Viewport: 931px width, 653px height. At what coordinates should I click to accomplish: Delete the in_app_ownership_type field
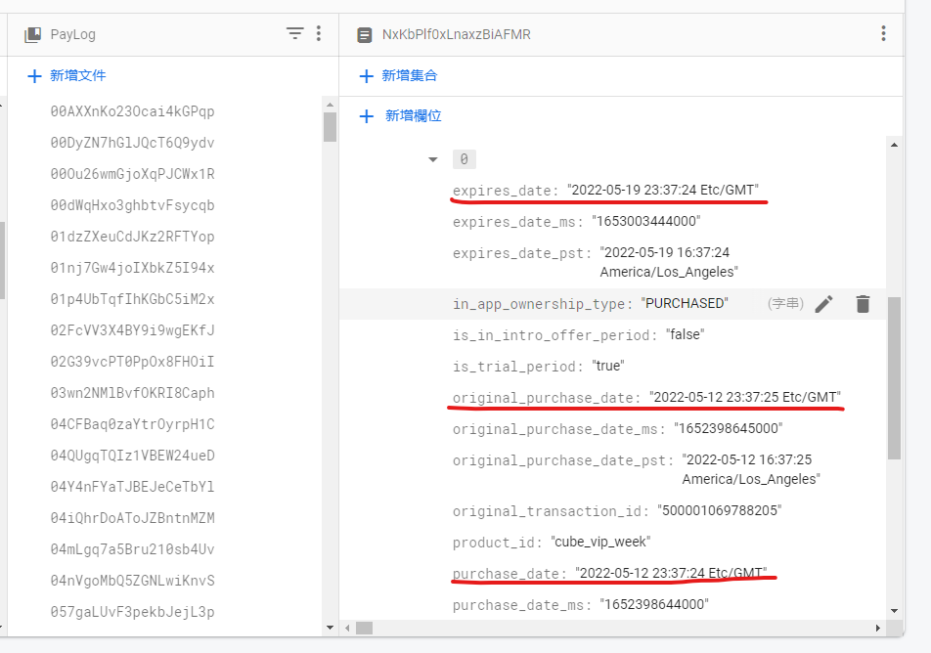(x=862, y=304)
